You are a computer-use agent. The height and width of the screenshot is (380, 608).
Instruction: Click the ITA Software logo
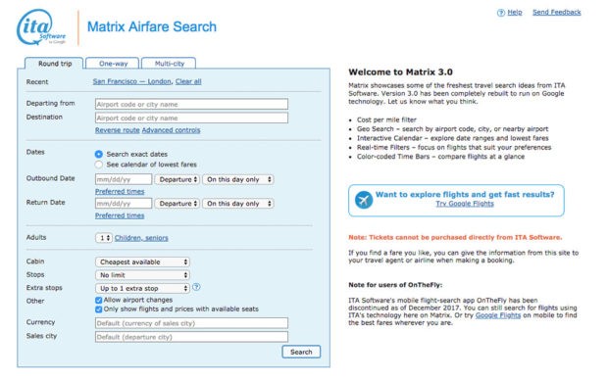41,27
